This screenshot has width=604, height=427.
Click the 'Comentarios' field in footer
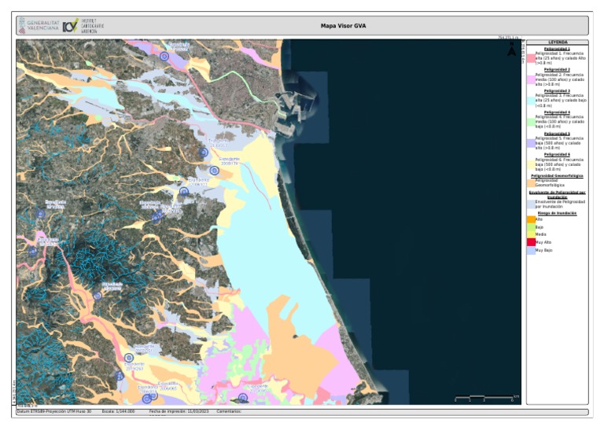(x=227, y=411)
